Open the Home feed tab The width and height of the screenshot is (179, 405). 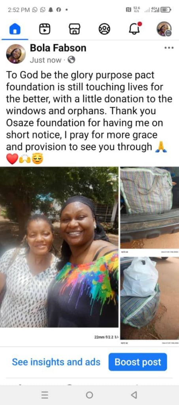[x=15, y=29]
